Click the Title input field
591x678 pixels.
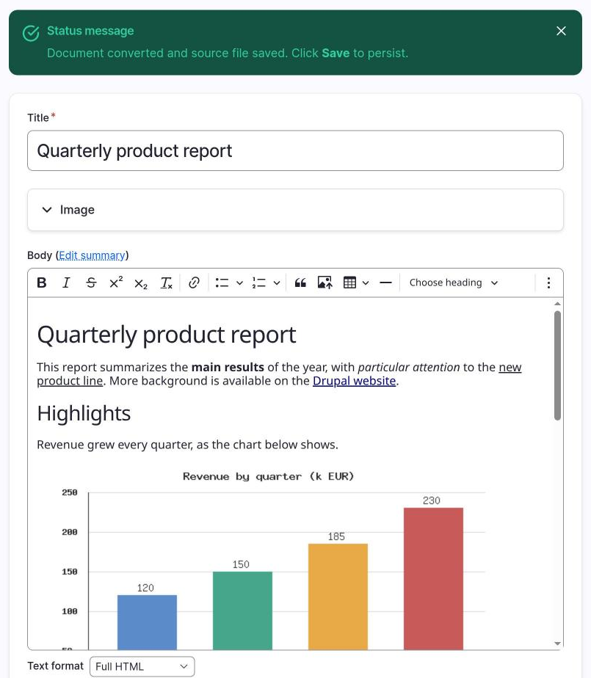tap(295, 150)
